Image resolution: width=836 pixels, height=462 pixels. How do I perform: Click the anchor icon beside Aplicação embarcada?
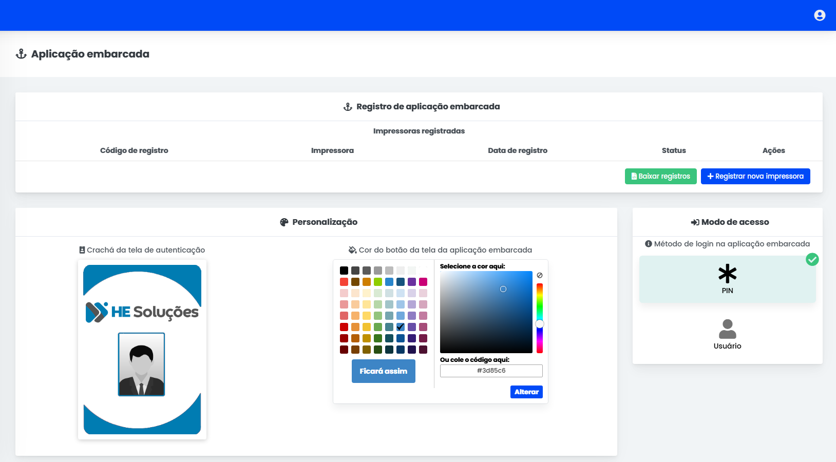tap(21, 54)
